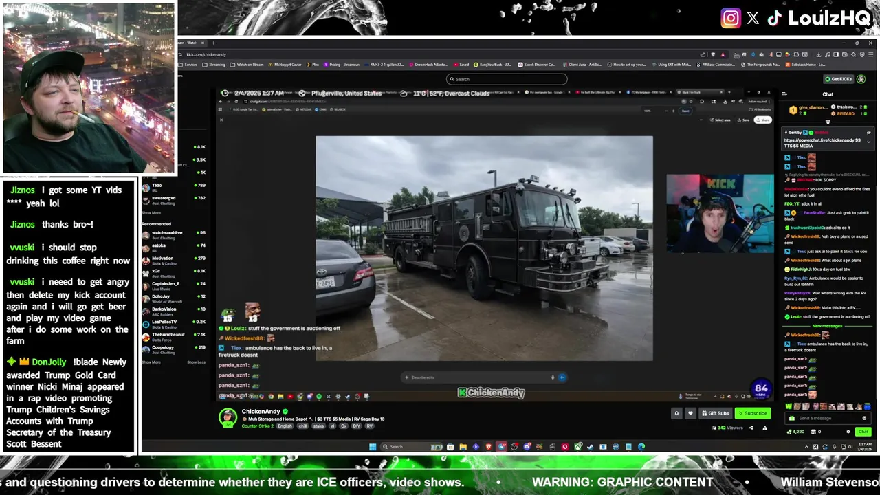Open the Brave browser taskbar icon
The height and width of the screenshot is (495, 880).
[489, 447]
